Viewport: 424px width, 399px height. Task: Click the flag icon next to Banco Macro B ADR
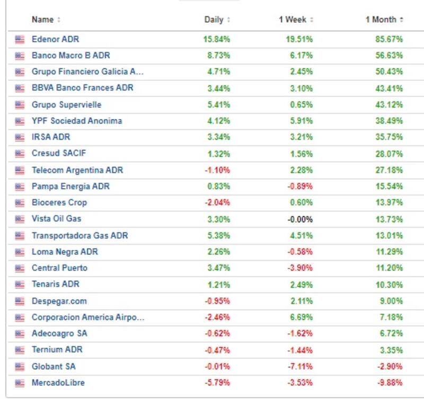20,56
